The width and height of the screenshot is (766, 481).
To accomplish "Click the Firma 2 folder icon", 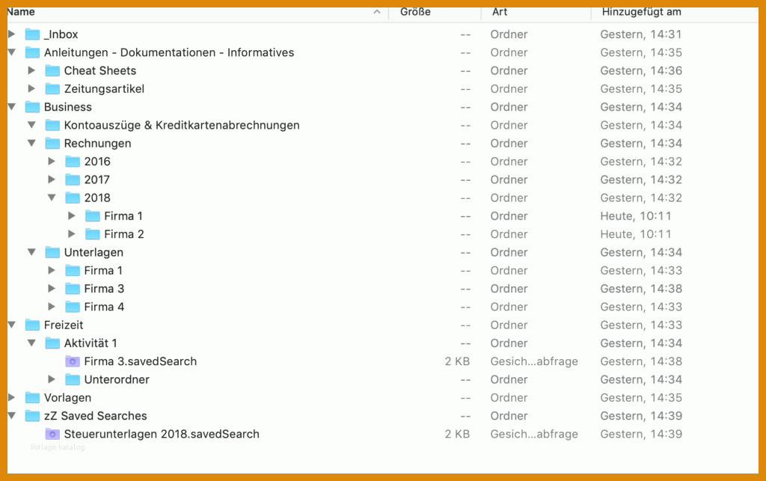I will click(92, 234).
